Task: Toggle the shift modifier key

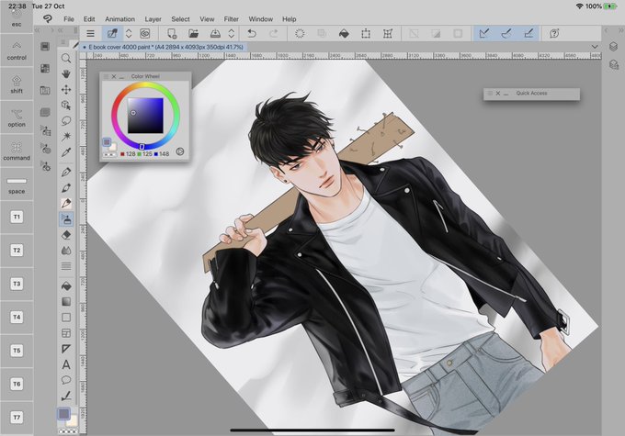Action: pos(17,84)
